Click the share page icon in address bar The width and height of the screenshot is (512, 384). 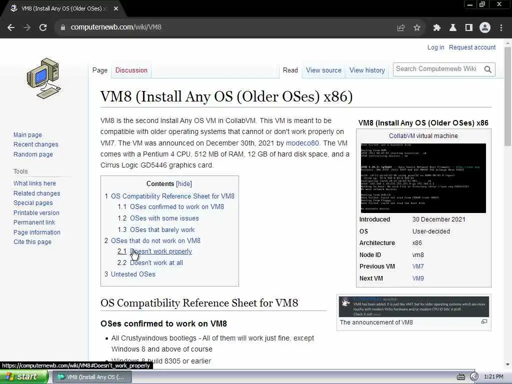(x=400, y=28)
